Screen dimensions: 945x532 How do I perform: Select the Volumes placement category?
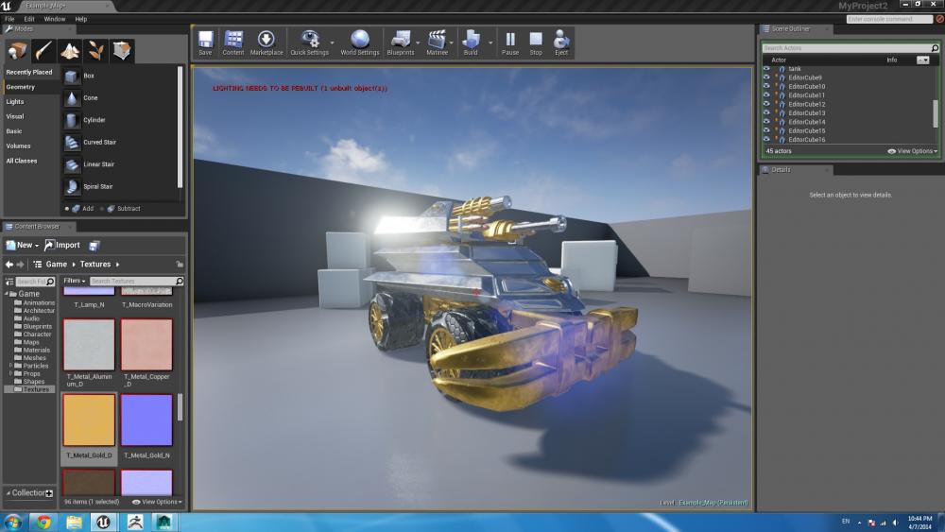pyautogui.click(x=18, y=146)
